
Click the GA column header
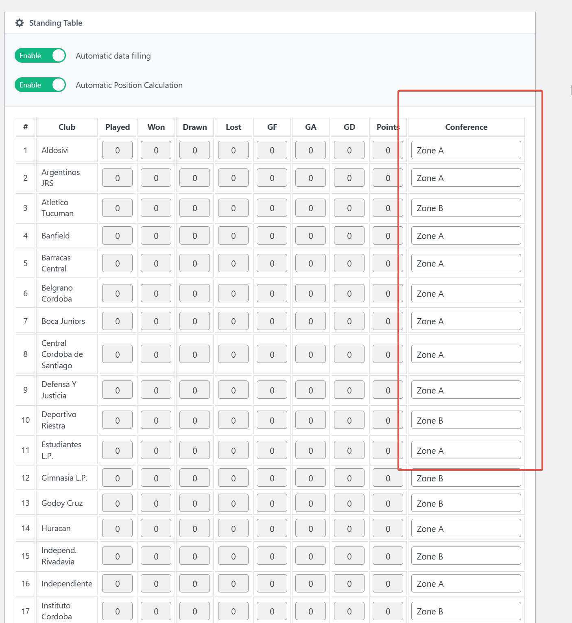311,127
